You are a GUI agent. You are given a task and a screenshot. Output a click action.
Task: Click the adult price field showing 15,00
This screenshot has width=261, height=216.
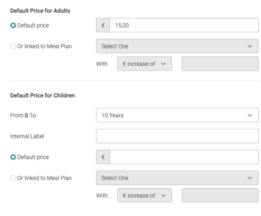point(184,25)
